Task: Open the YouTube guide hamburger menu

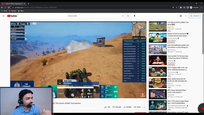Action: point(4,16)
